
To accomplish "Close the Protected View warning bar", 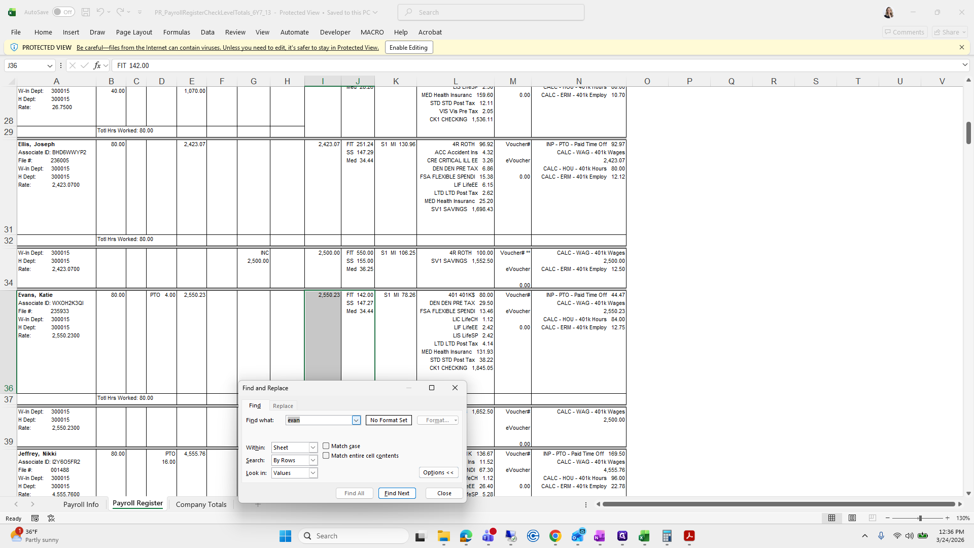I will 961,47.
